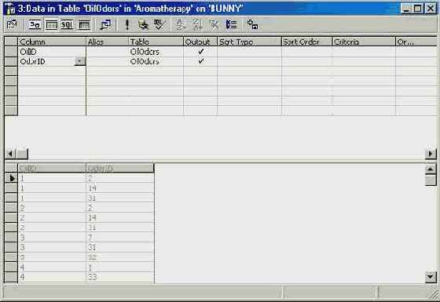Click the Column header in grid pane
The image size is (440, 302).
click(x=52, y=42)
